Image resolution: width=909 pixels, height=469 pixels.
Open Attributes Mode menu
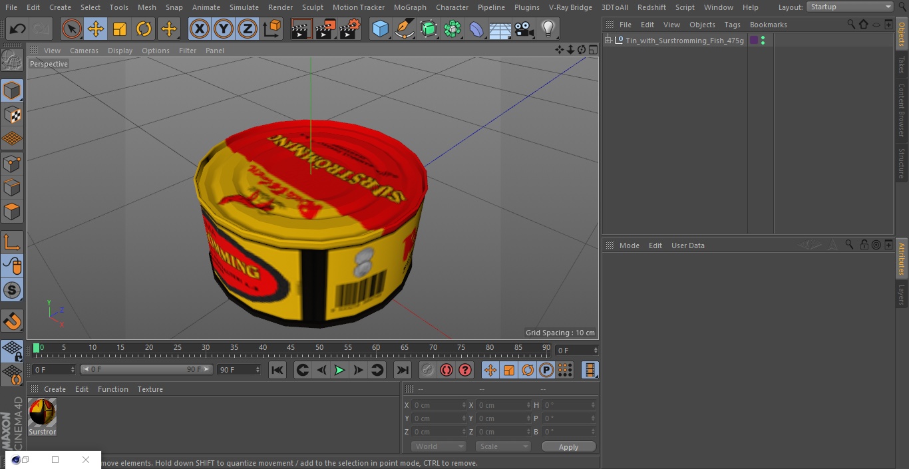coord(629,245)
